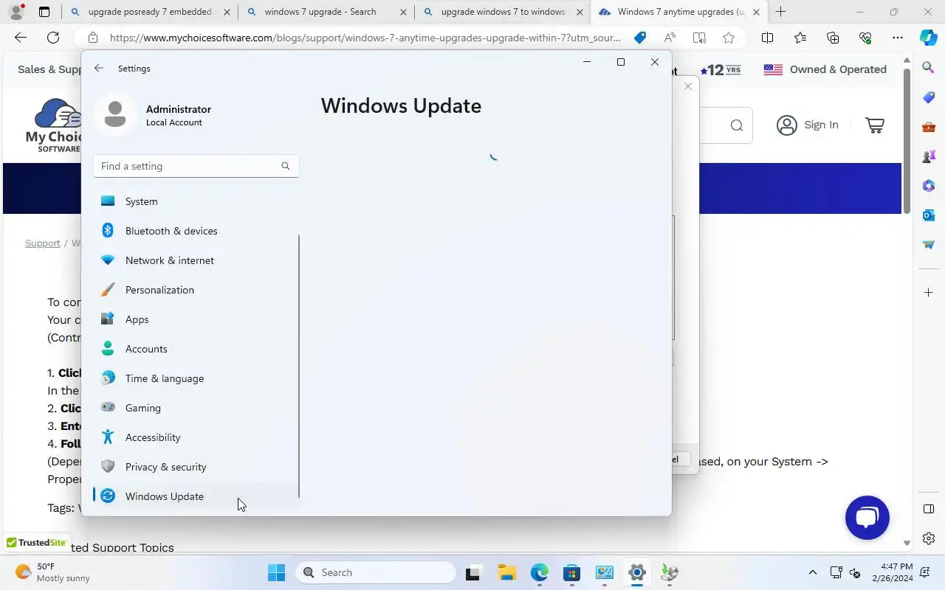This screenshot has width=945, height=590.
Task: Add page to favorites star icon
Action: click(729, 38)
